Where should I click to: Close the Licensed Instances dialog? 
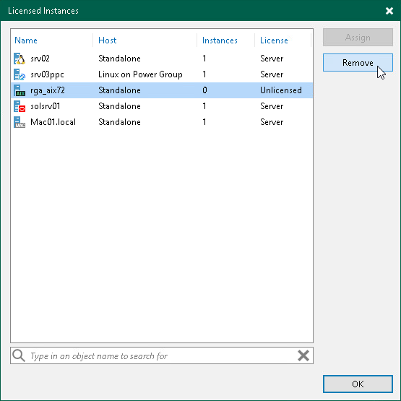(x=389, y=11)
